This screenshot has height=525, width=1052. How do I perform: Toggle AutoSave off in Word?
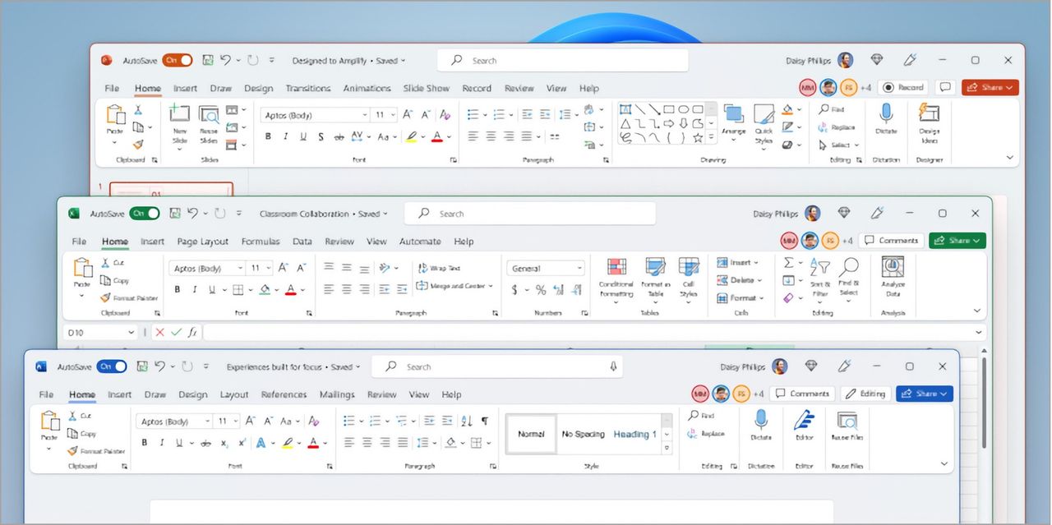tap(112, 366)
